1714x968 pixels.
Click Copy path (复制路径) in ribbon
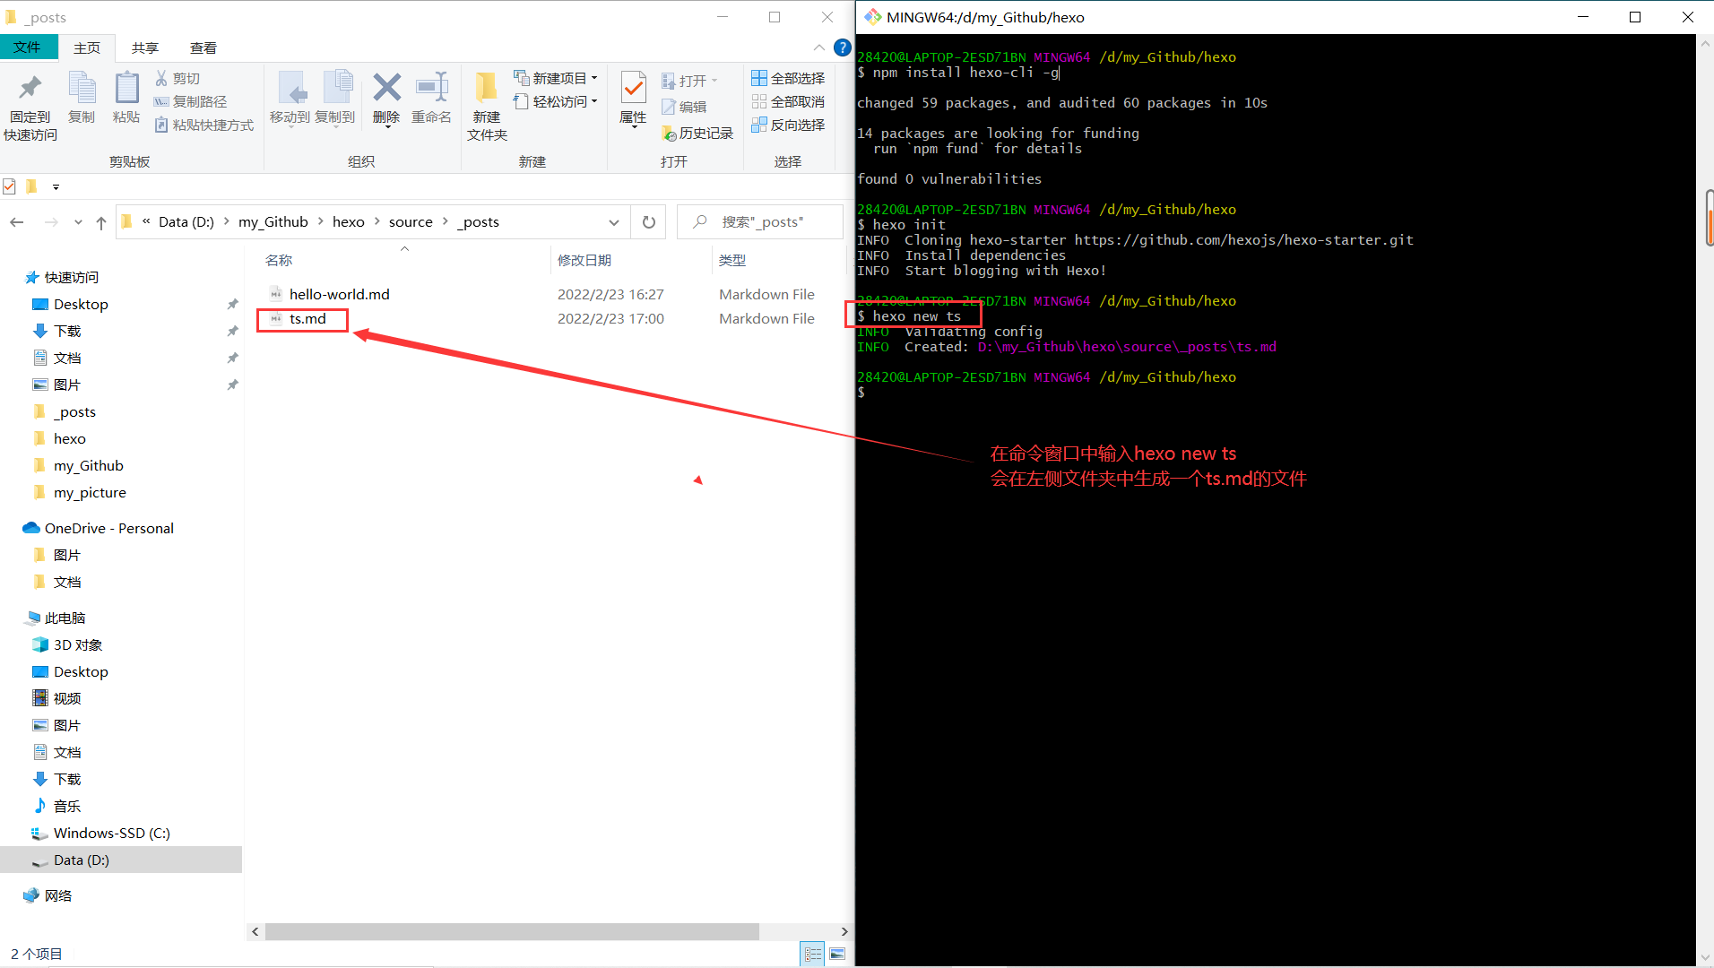coord(190,102)
